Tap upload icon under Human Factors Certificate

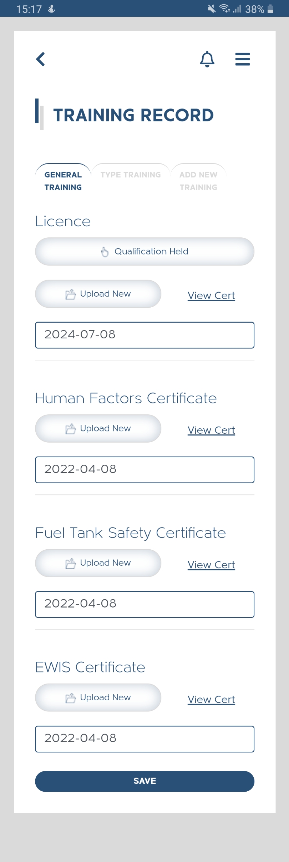(71, 429)
